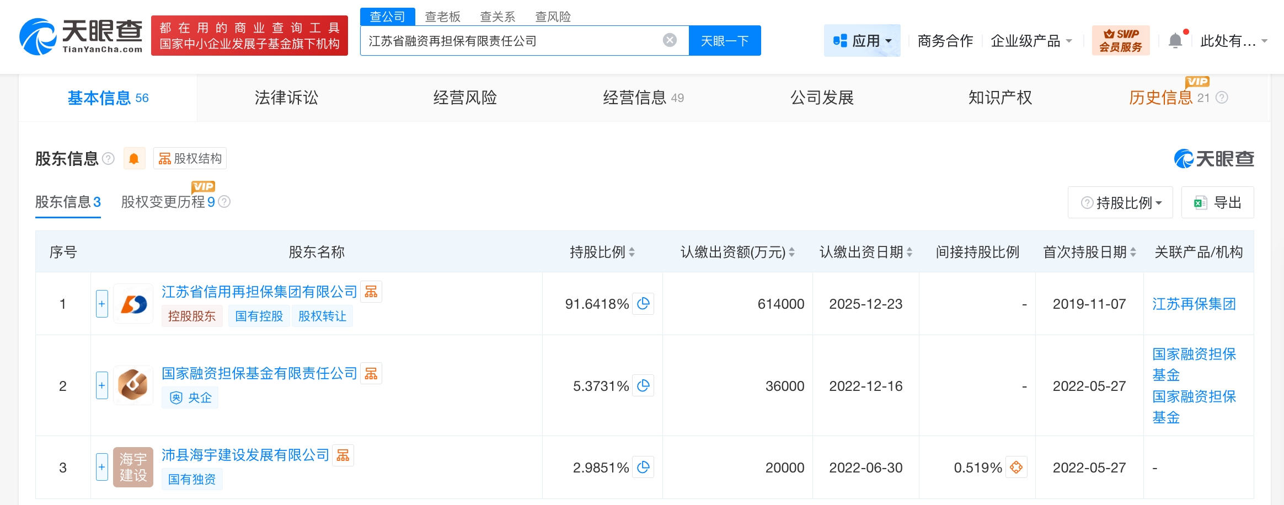Click the 614000 subscribed capital value

click(x=781, y=304)
